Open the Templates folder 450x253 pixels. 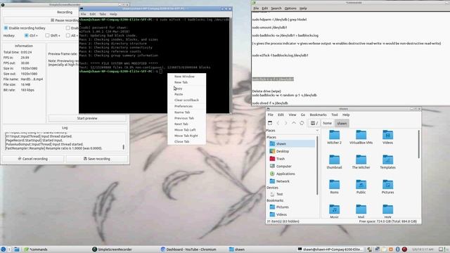pyautogui.click(x=387, y=162)
